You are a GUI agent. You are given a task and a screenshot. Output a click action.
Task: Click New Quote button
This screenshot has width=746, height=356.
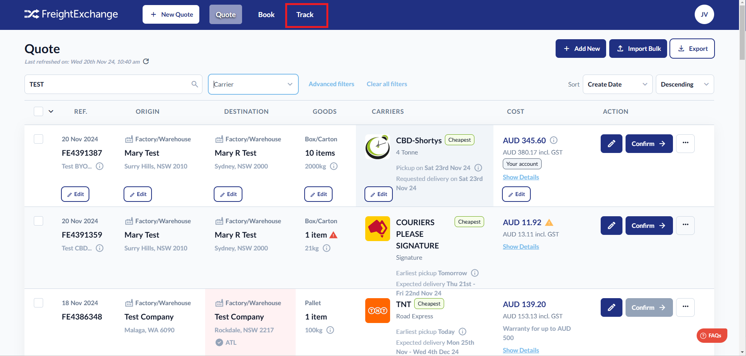click(x=171, y=14)
